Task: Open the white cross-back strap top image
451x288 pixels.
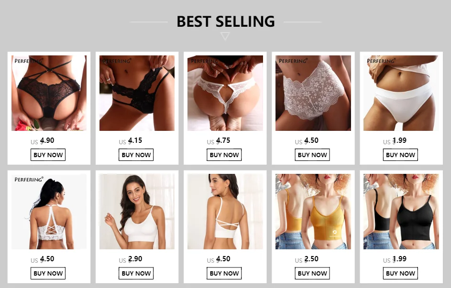Action: pos(225,211)
